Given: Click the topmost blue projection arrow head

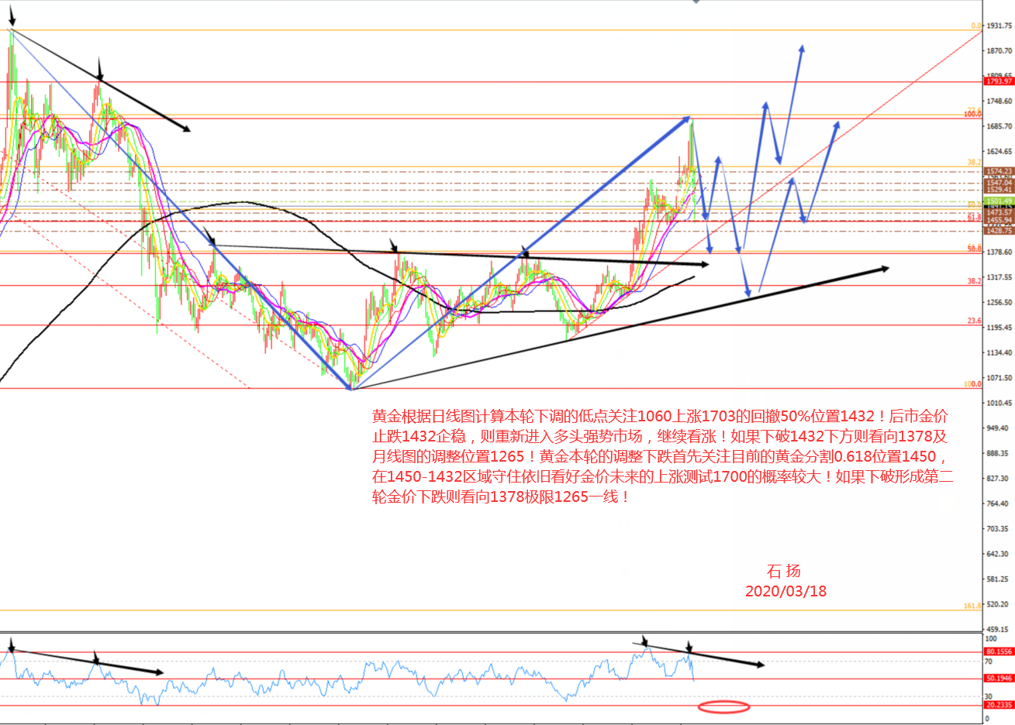Looking at the screenshot, I should pos(802,48).
